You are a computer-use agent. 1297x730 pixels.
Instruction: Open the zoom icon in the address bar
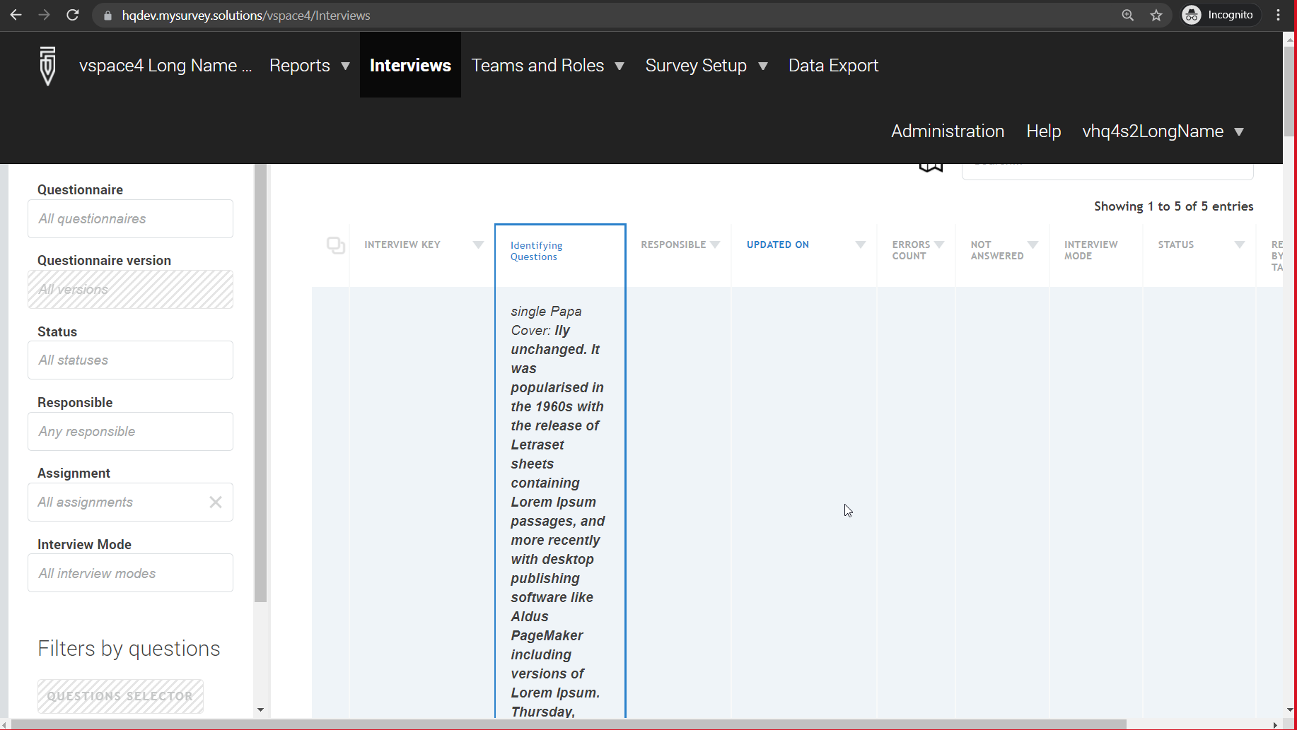click(1128, 15)
